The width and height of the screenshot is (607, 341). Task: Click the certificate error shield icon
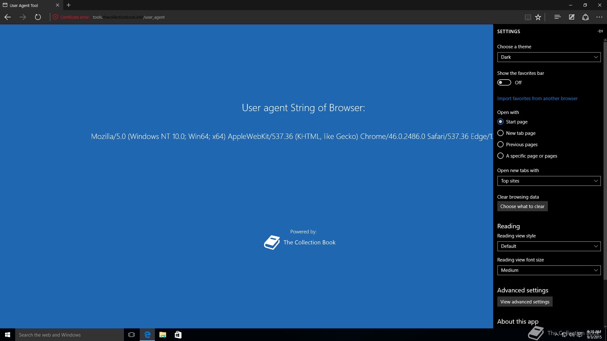click(x=55, y=17)
